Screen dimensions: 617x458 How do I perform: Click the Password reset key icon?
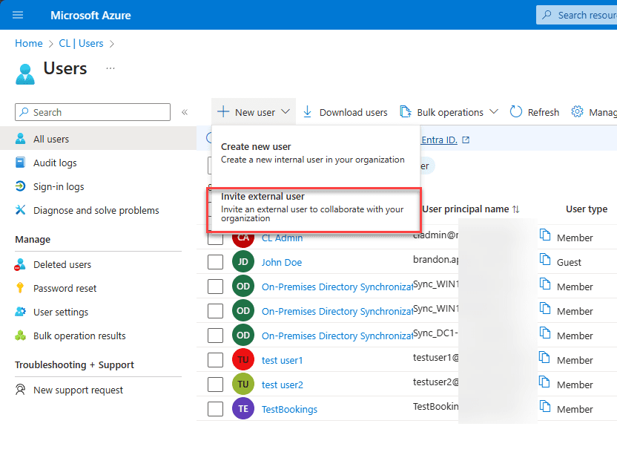[x=20, y=288]
